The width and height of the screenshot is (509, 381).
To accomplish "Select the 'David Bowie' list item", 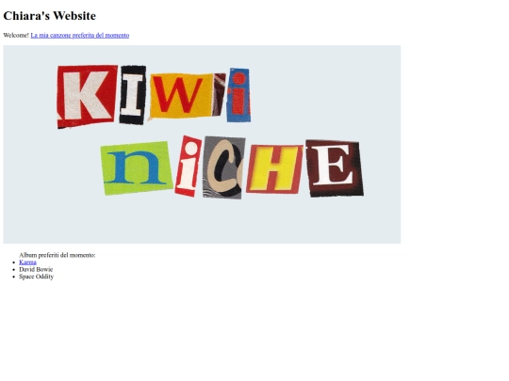I will pyautogui.click(x=36, y=269).
